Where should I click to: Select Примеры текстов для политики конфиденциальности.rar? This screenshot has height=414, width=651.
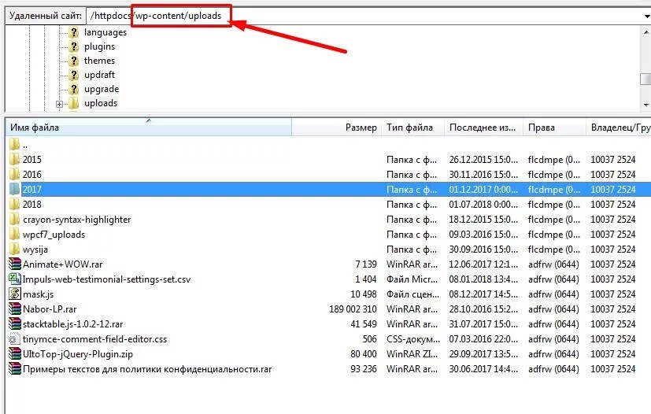click(147, 368)
